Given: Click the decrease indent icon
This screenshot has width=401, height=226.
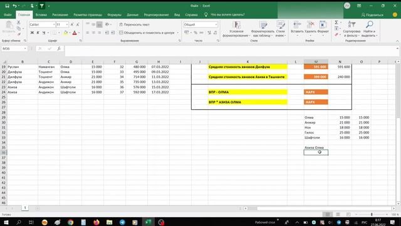Looking at the screenshot, I should (107, 33).
